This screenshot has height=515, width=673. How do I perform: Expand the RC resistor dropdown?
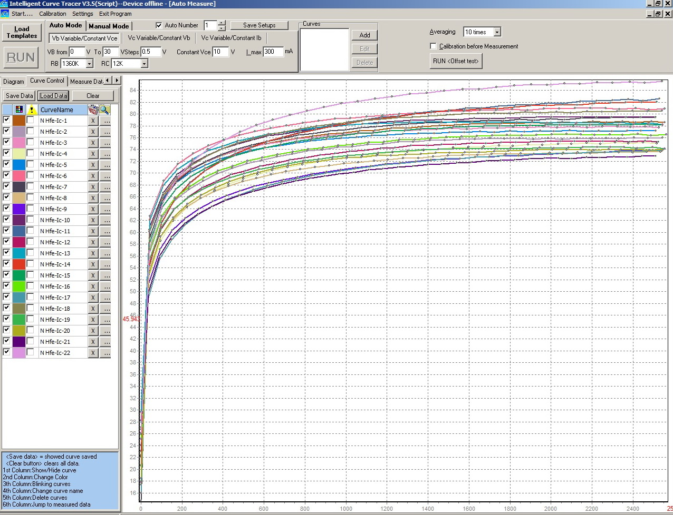pos(144,64)
